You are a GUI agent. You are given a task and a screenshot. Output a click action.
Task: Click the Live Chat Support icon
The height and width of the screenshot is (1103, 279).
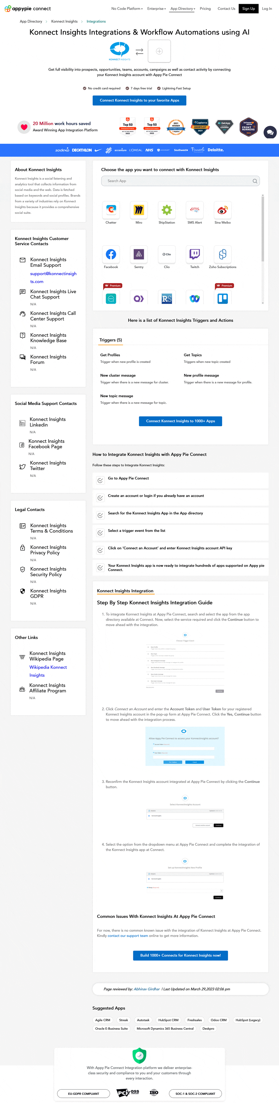pos(23,292)
